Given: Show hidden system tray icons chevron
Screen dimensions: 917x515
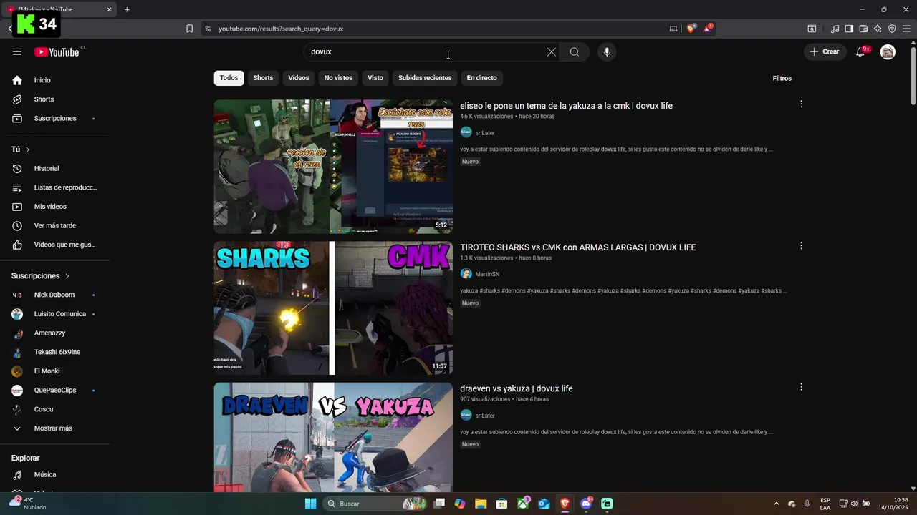Looking at the screenshot, I should point(776,504).
